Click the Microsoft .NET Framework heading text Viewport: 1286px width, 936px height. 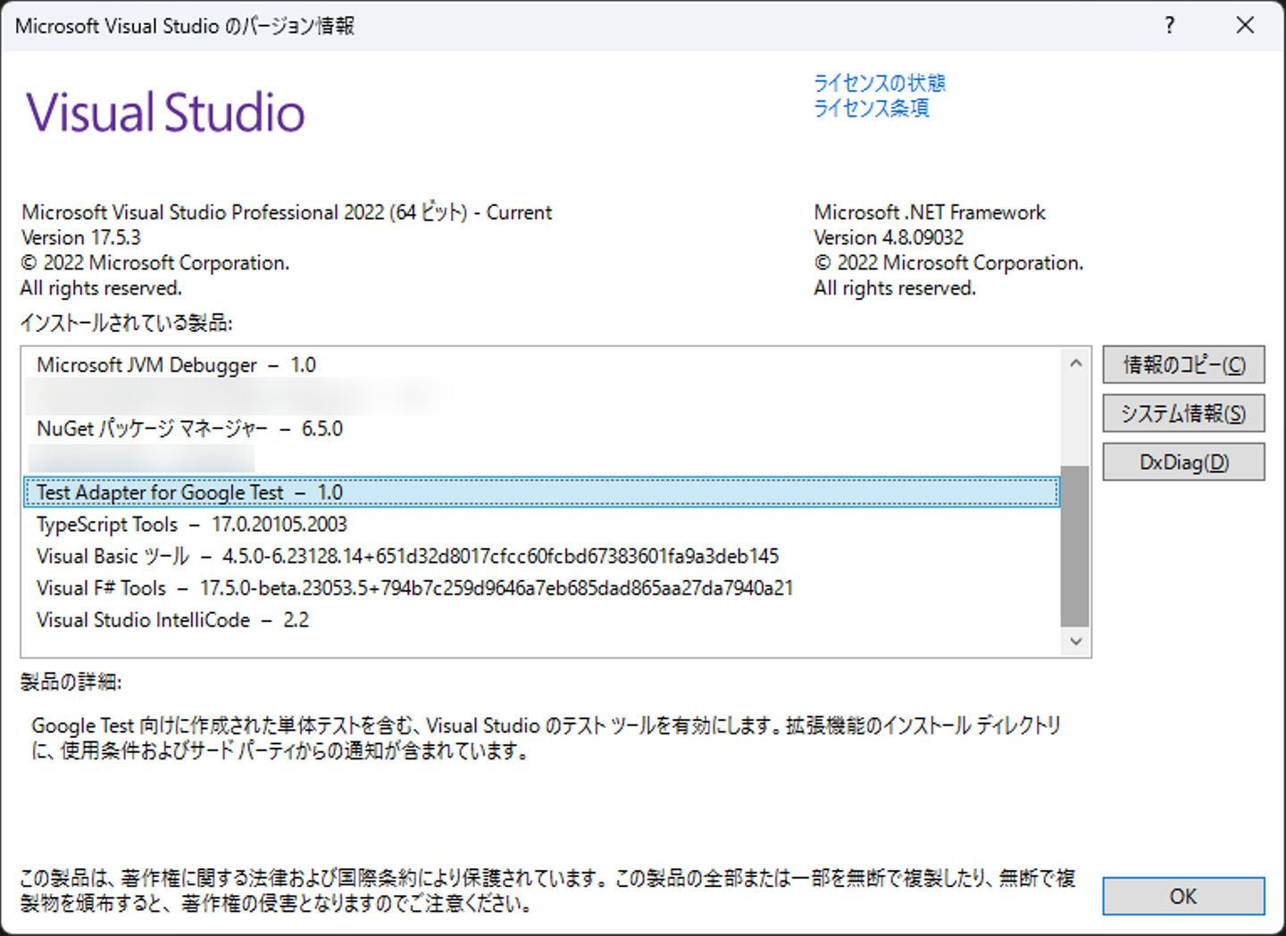[x=930, y=212]
